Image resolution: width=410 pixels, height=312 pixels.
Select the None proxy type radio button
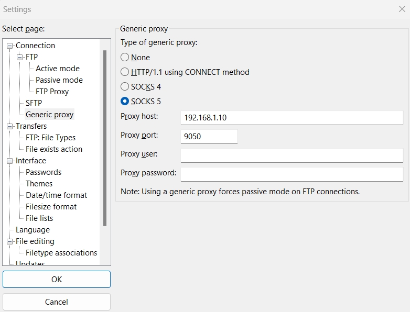125,58
